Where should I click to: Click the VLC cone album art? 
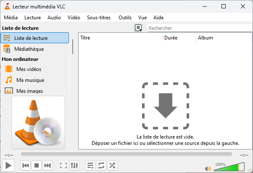(x=38, y=123)
